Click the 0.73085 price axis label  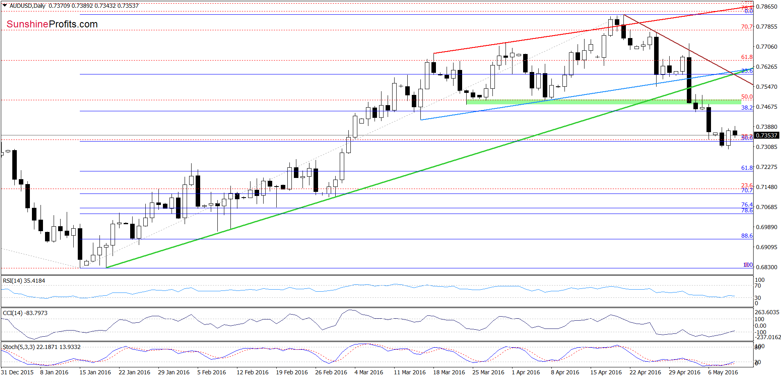(x=766, y=147)
